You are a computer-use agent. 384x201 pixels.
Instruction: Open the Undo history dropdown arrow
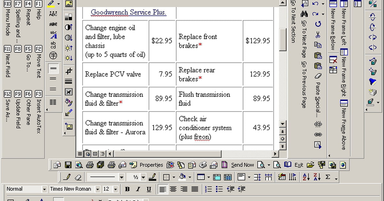(x=323, y=4)
